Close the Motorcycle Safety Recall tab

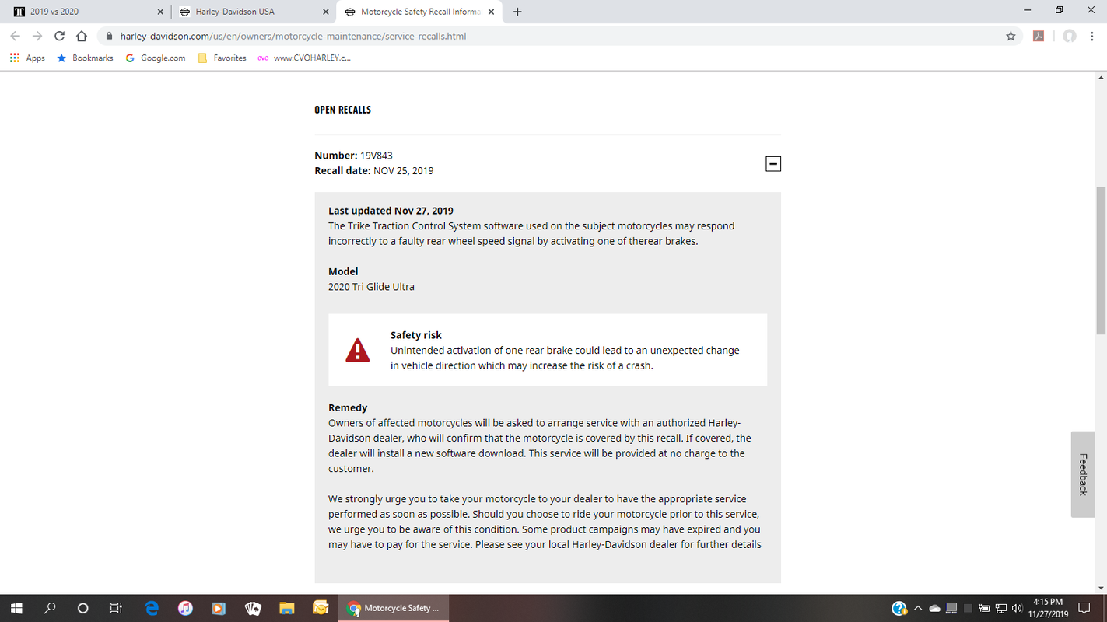tap(489, 12)
